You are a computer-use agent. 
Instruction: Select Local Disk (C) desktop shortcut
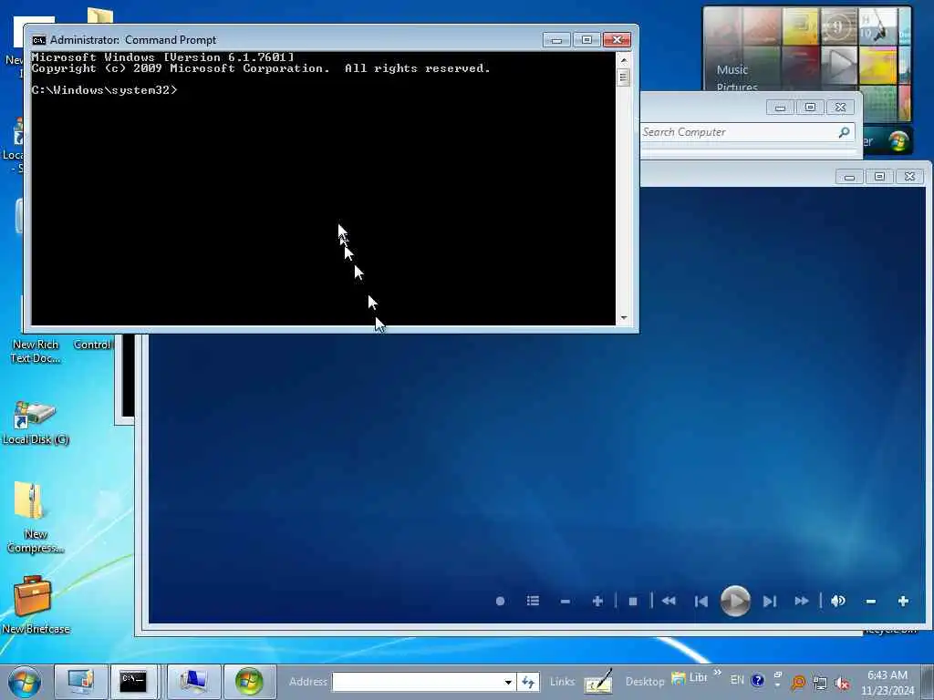point(36,423)
